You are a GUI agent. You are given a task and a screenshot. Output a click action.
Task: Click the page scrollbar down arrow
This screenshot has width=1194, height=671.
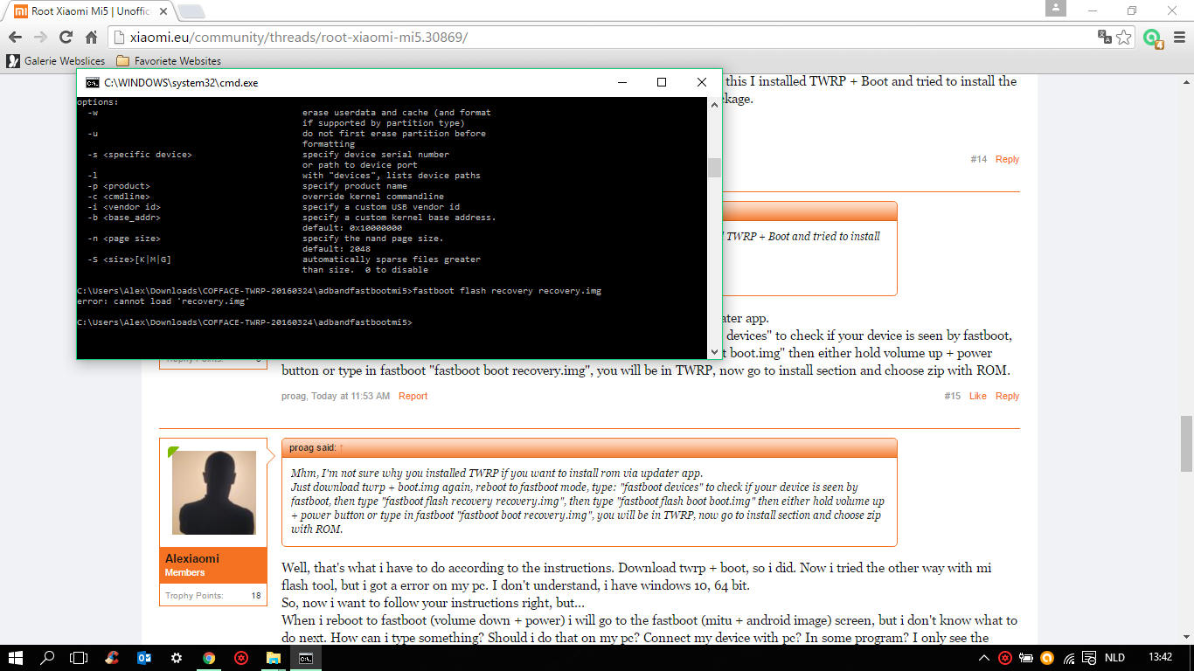click(x=1186, y=638)
